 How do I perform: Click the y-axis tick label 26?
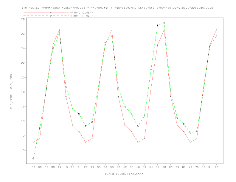[23, 34]
